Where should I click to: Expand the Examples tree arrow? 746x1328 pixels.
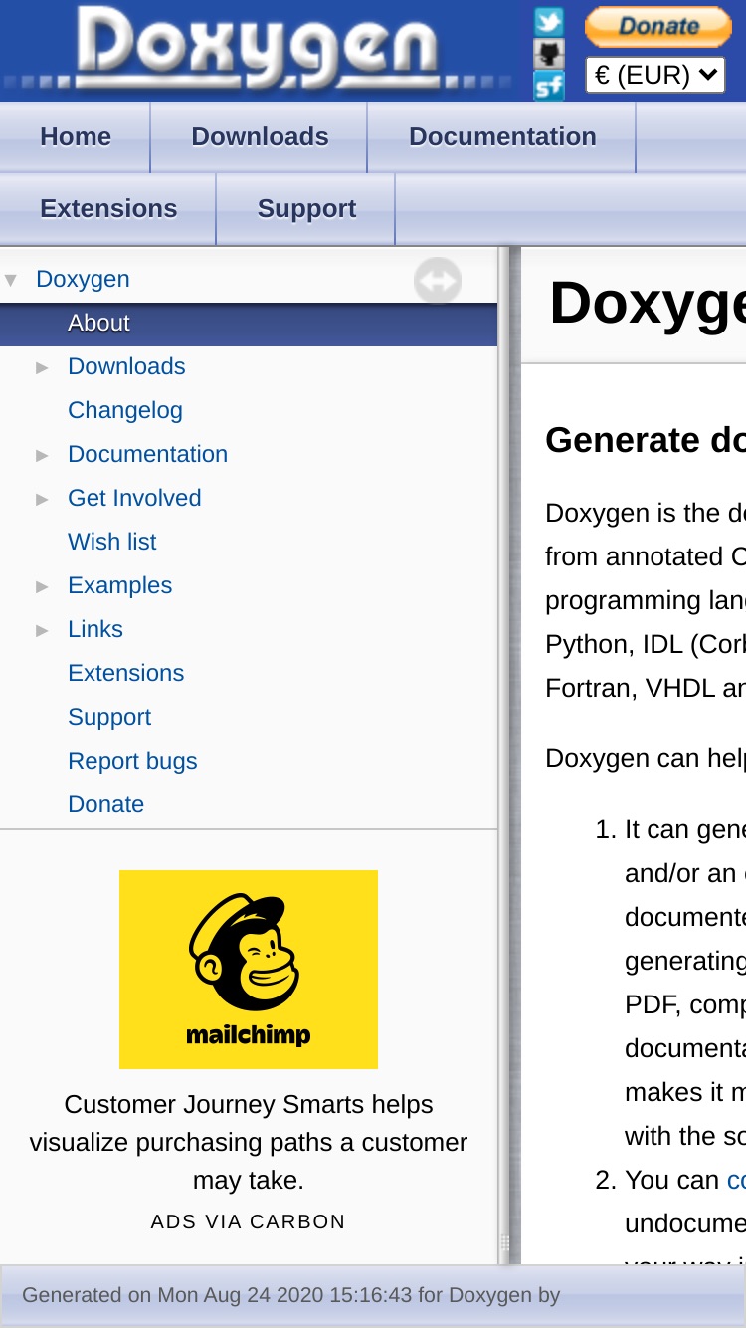[x=43, y=586]
